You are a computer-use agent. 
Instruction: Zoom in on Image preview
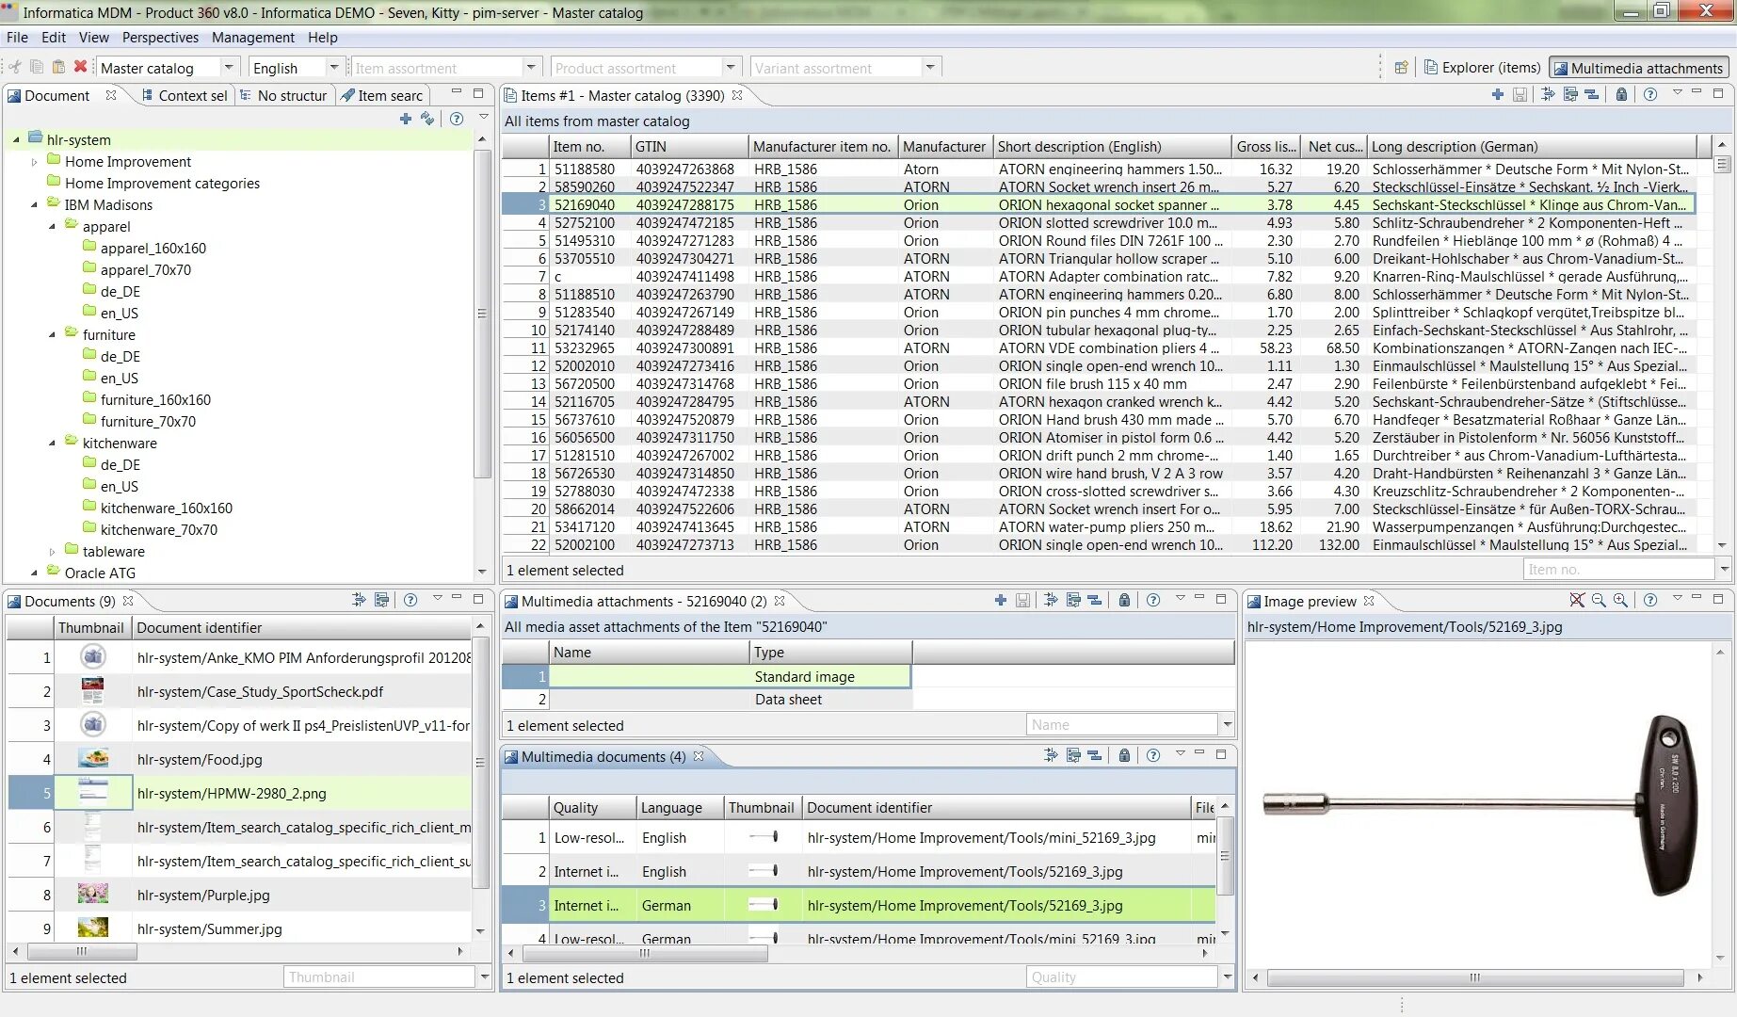[x=1620, y=600]
